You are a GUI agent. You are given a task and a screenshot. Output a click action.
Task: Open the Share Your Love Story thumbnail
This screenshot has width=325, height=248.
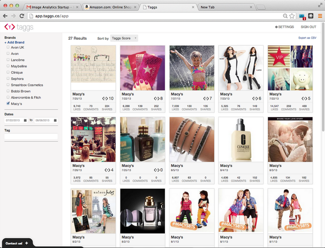(x=290, y=139)
